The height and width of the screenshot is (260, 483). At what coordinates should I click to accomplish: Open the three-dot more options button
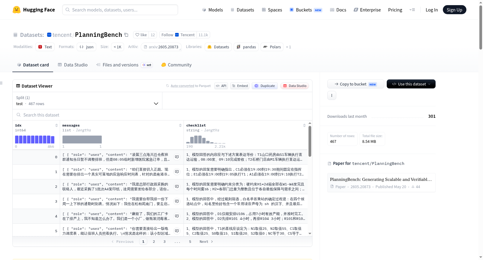point(332,95)
